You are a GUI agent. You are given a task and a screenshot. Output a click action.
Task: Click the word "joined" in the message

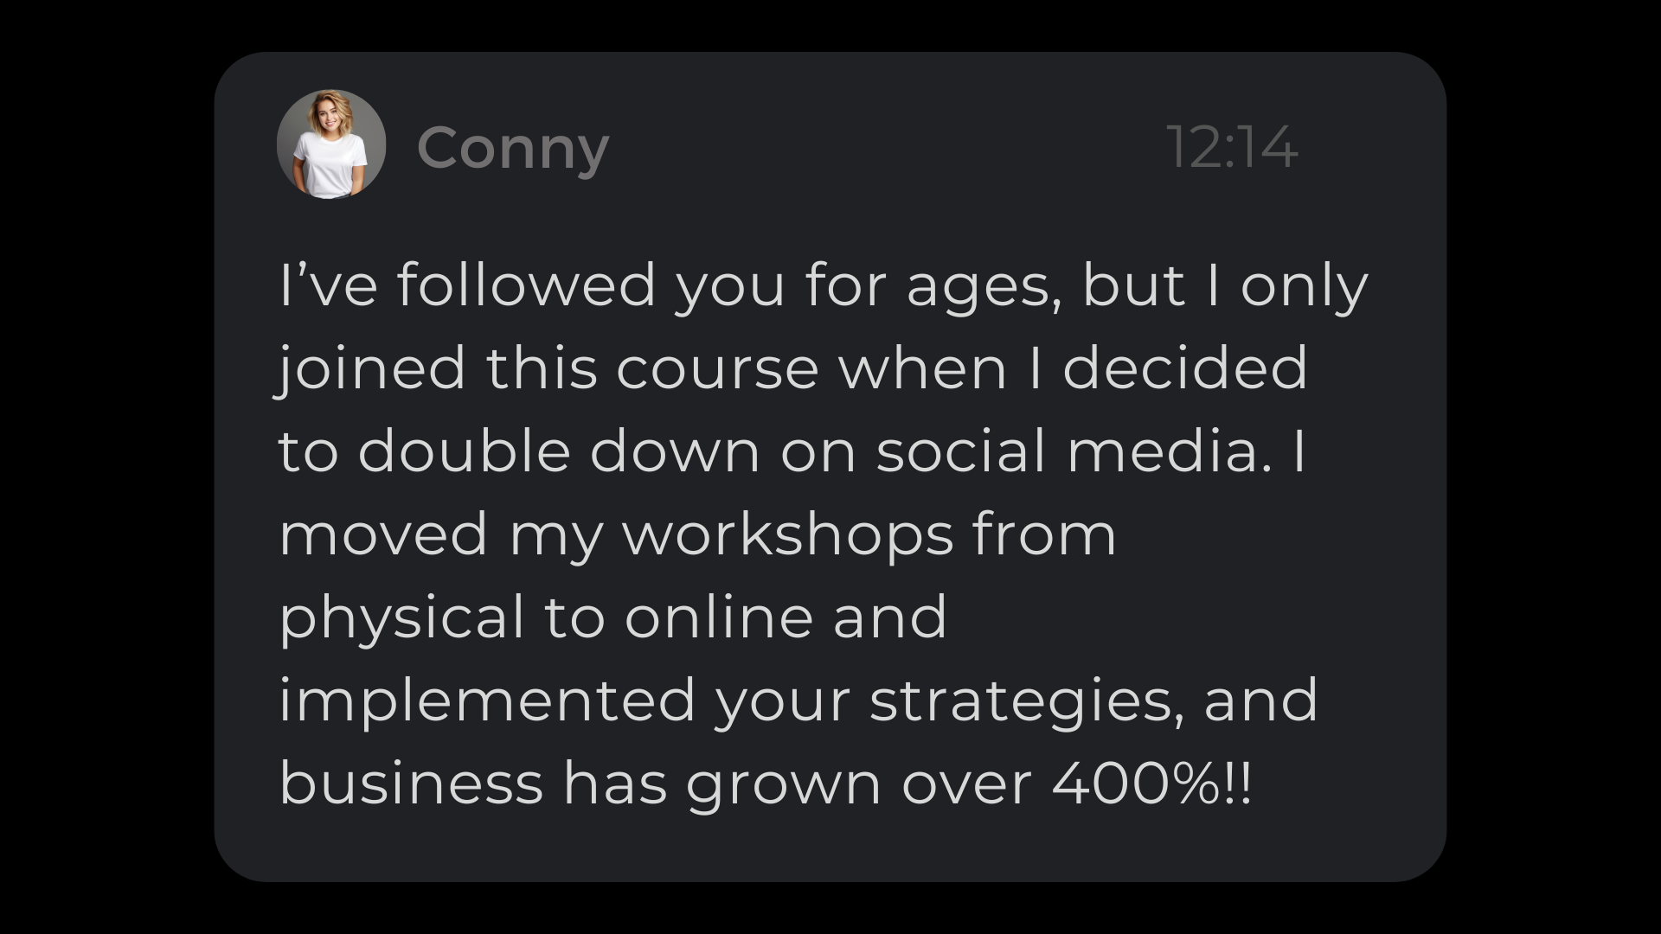click(x=370, y=368)
